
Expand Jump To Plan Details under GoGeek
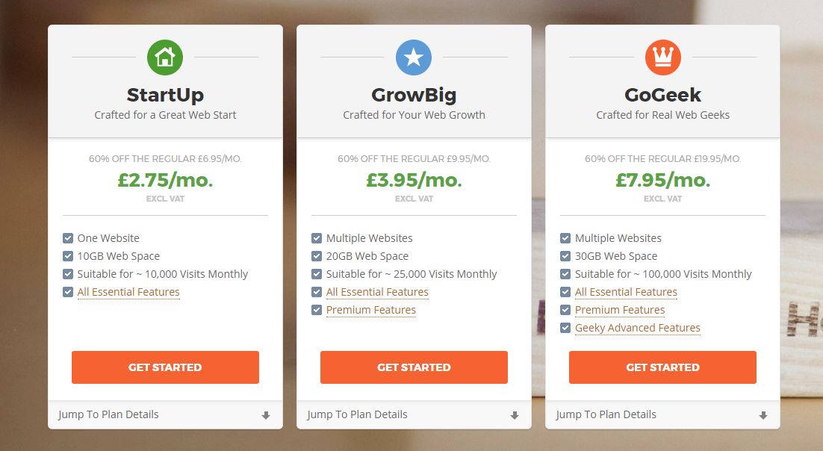pos(663,414)
